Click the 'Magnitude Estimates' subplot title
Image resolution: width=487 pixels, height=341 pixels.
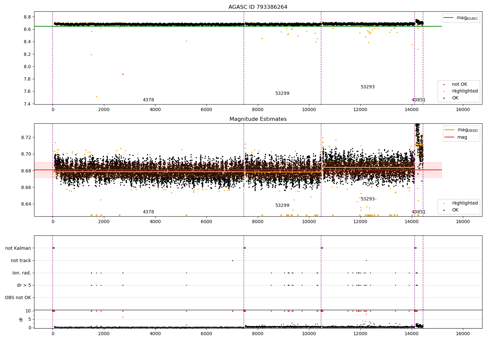(258, 119)
